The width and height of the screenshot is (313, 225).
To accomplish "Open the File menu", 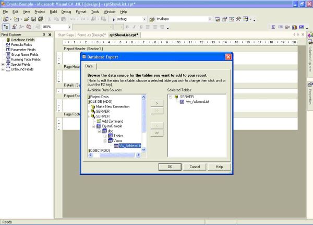I will pyautogui.click(x=5, y=12).
